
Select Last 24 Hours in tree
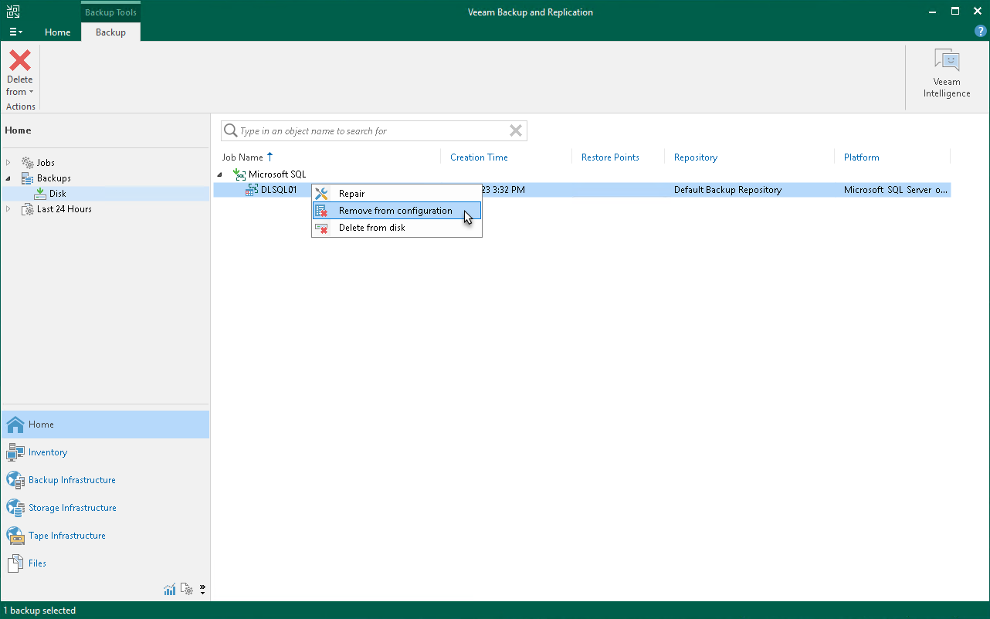point(64,209)
